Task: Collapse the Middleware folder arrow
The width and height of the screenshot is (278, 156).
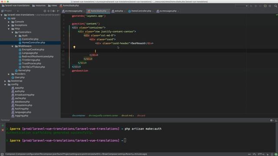Action: pos(13,46)
